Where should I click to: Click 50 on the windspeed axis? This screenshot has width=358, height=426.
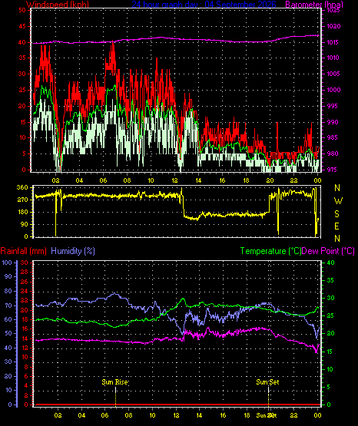pos(22,10)
